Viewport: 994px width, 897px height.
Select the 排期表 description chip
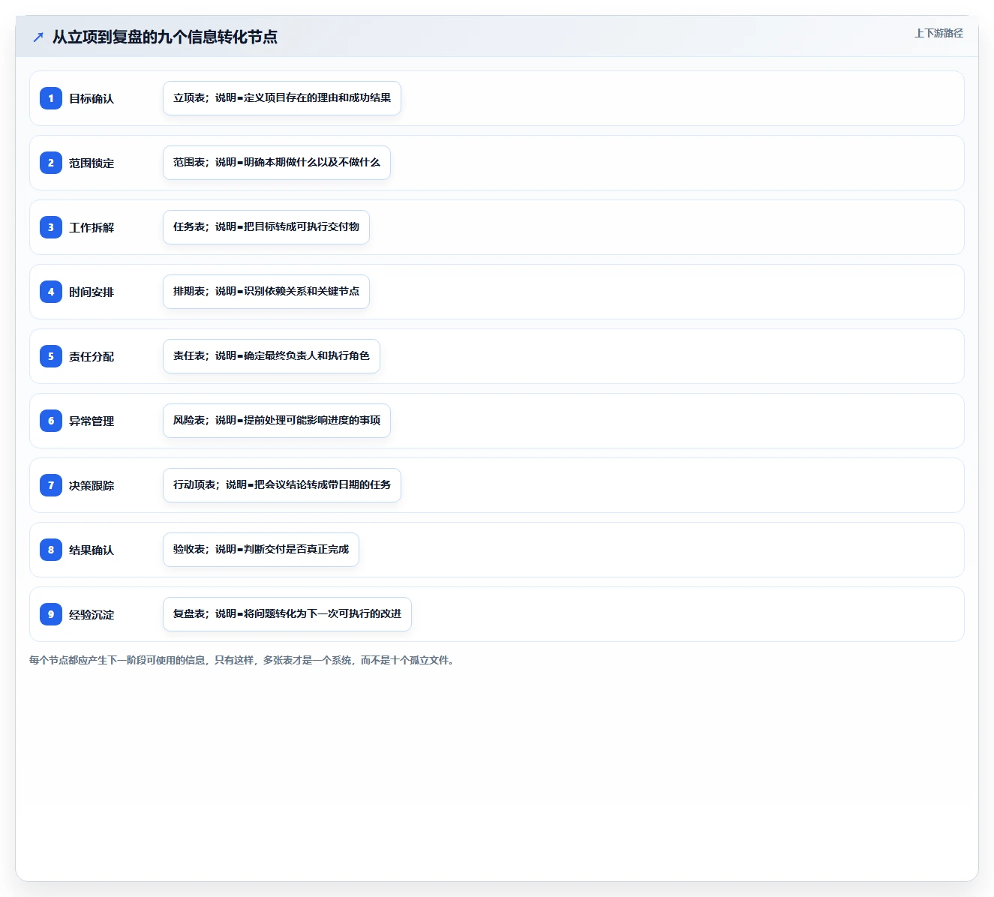[x=266, y=292]
